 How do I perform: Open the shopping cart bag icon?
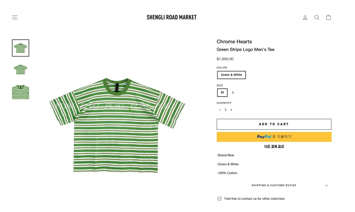328,17
